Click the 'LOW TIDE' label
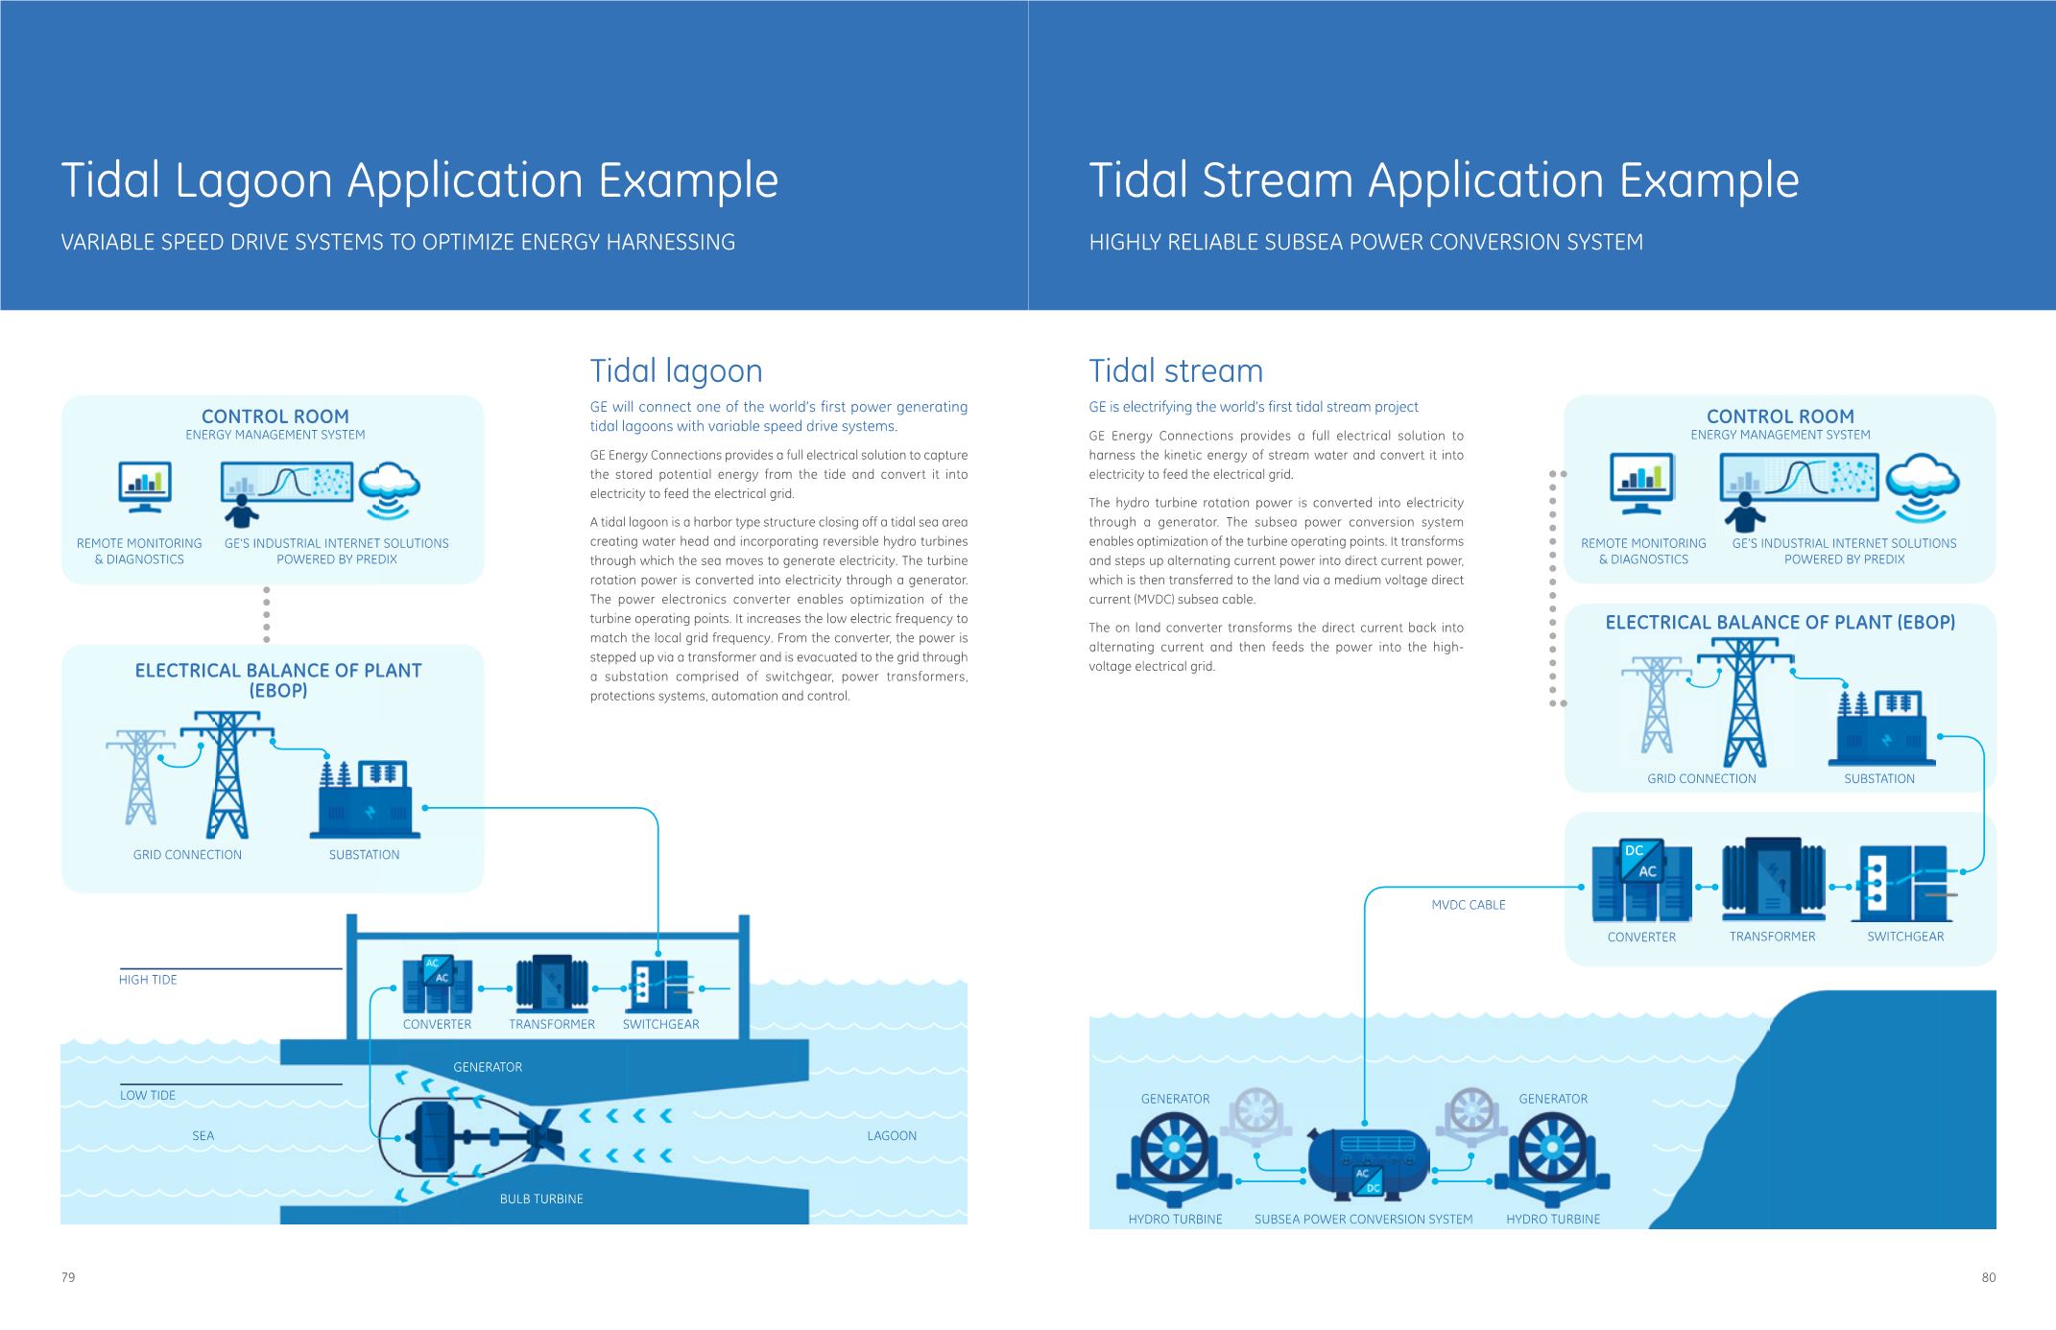The image size is (2056, 1330). (x=148, y=1095)
